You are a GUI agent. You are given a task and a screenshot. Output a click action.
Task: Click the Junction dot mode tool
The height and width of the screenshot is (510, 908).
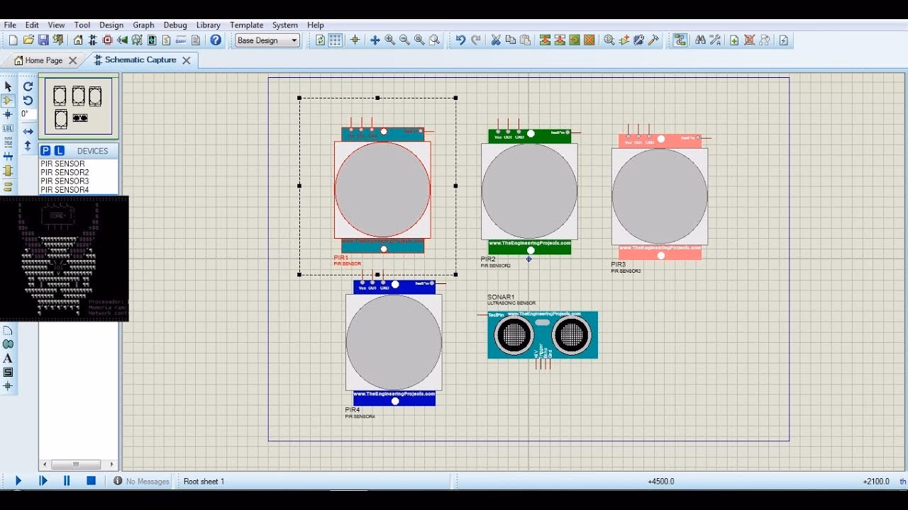[x=8, y=114]
